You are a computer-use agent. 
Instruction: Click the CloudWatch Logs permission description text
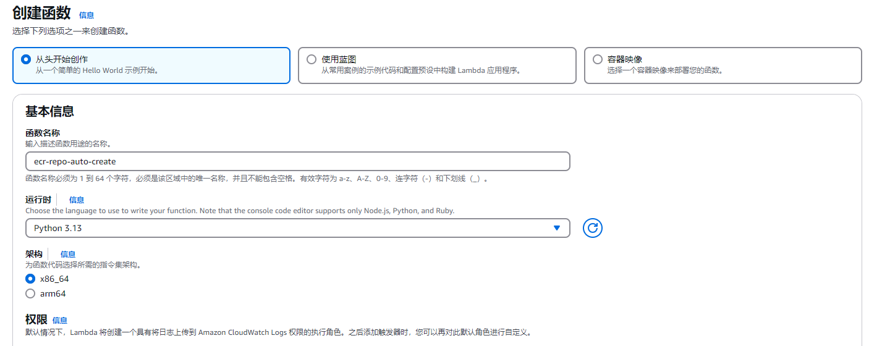278,332
